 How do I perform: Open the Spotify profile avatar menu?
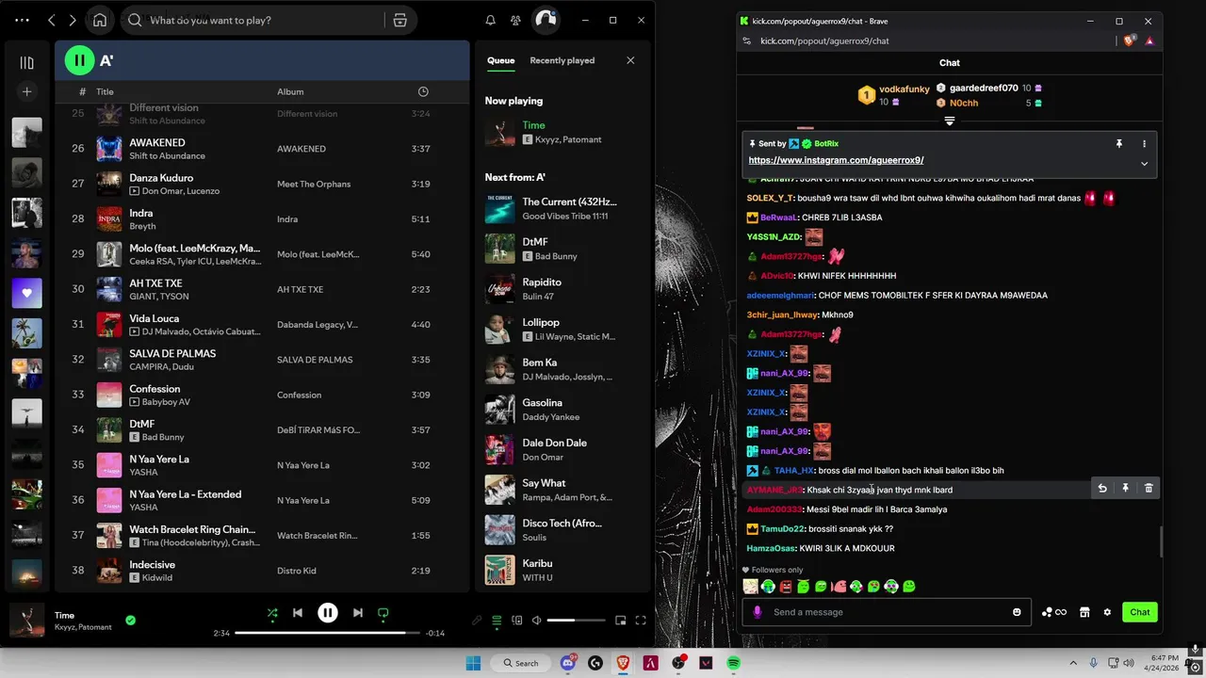546,20
